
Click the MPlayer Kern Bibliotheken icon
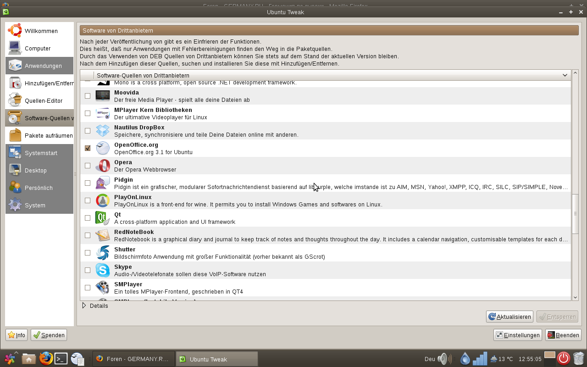point(102,113)
